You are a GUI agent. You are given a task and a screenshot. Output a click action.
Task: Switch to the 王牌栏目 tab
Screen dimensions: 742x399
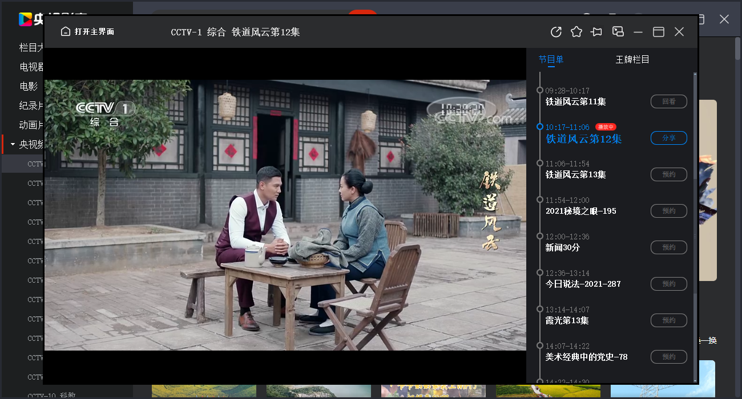pos(632,59)
